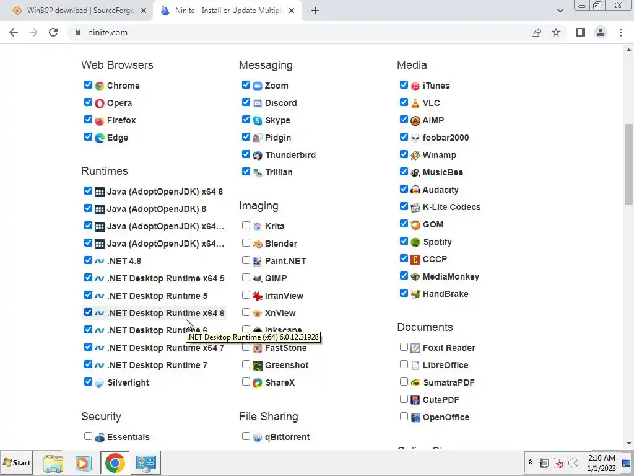Click the Chrome app icon in Web Browsers
The image size is (634, 476).
(100, 86)
